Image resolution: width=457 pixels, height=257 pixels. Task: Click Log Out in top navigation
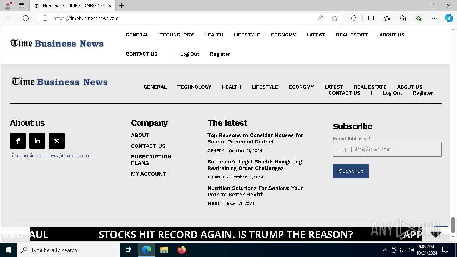190,54
